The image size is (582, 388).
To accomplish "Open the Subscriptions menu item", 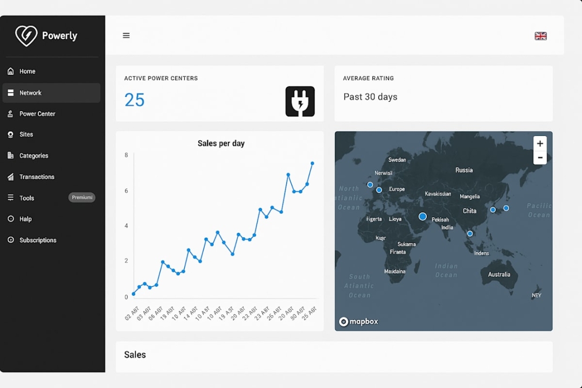I will point(51,240).
